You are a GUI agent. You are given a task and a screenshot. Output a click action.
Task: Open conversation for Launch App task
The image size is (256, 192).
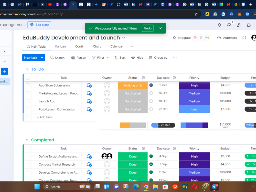click(x=89, y=101)
